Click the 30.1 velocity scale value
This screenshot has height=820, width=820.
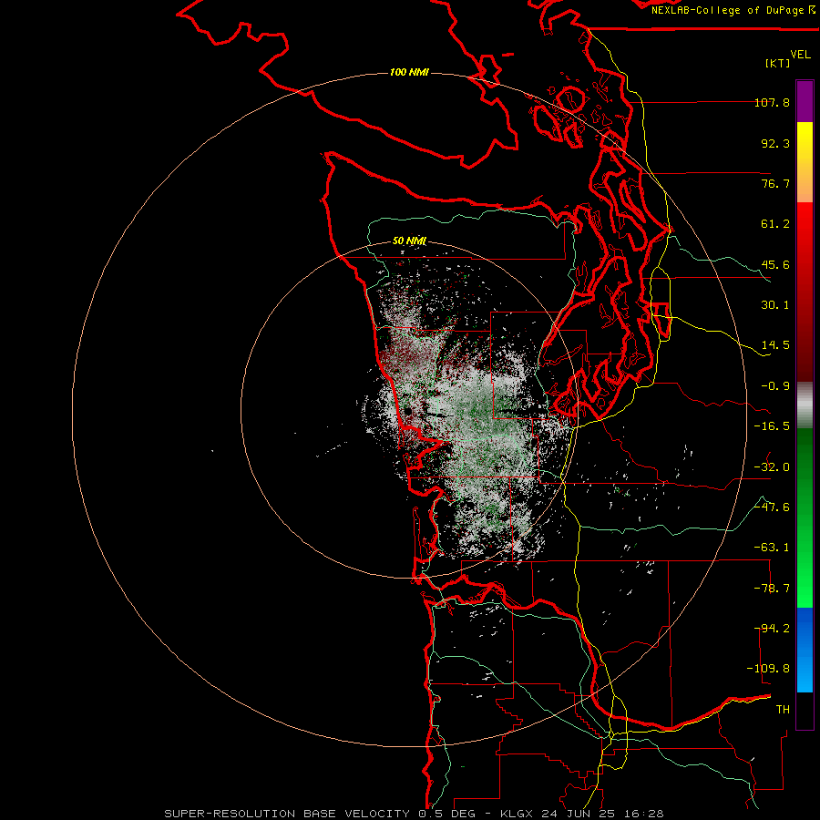coord(775,305)
